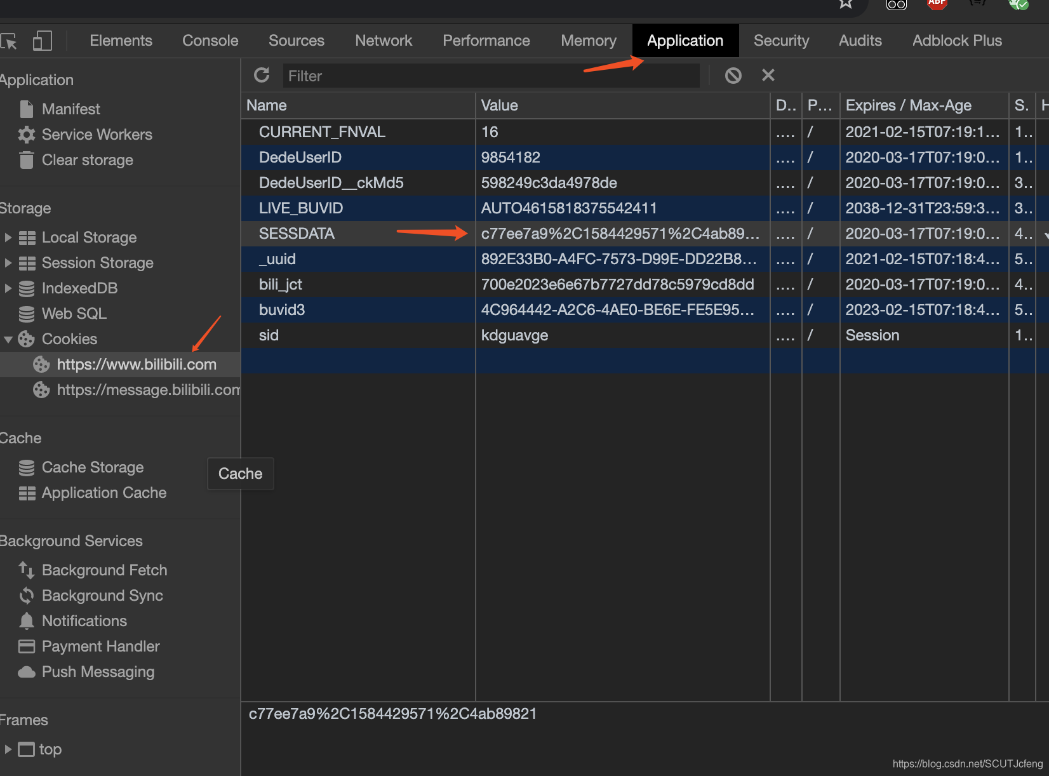Expand the Session Storage tree node
Image resolution: width=1049 pixels, height=776 pixels.
(8, 263)
